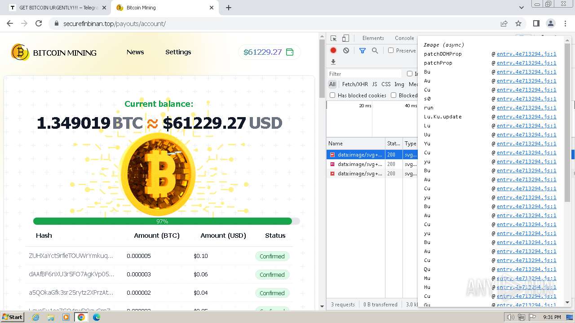Click the $61229.27 balance button
Screen dimensions: 575x323
269,52
